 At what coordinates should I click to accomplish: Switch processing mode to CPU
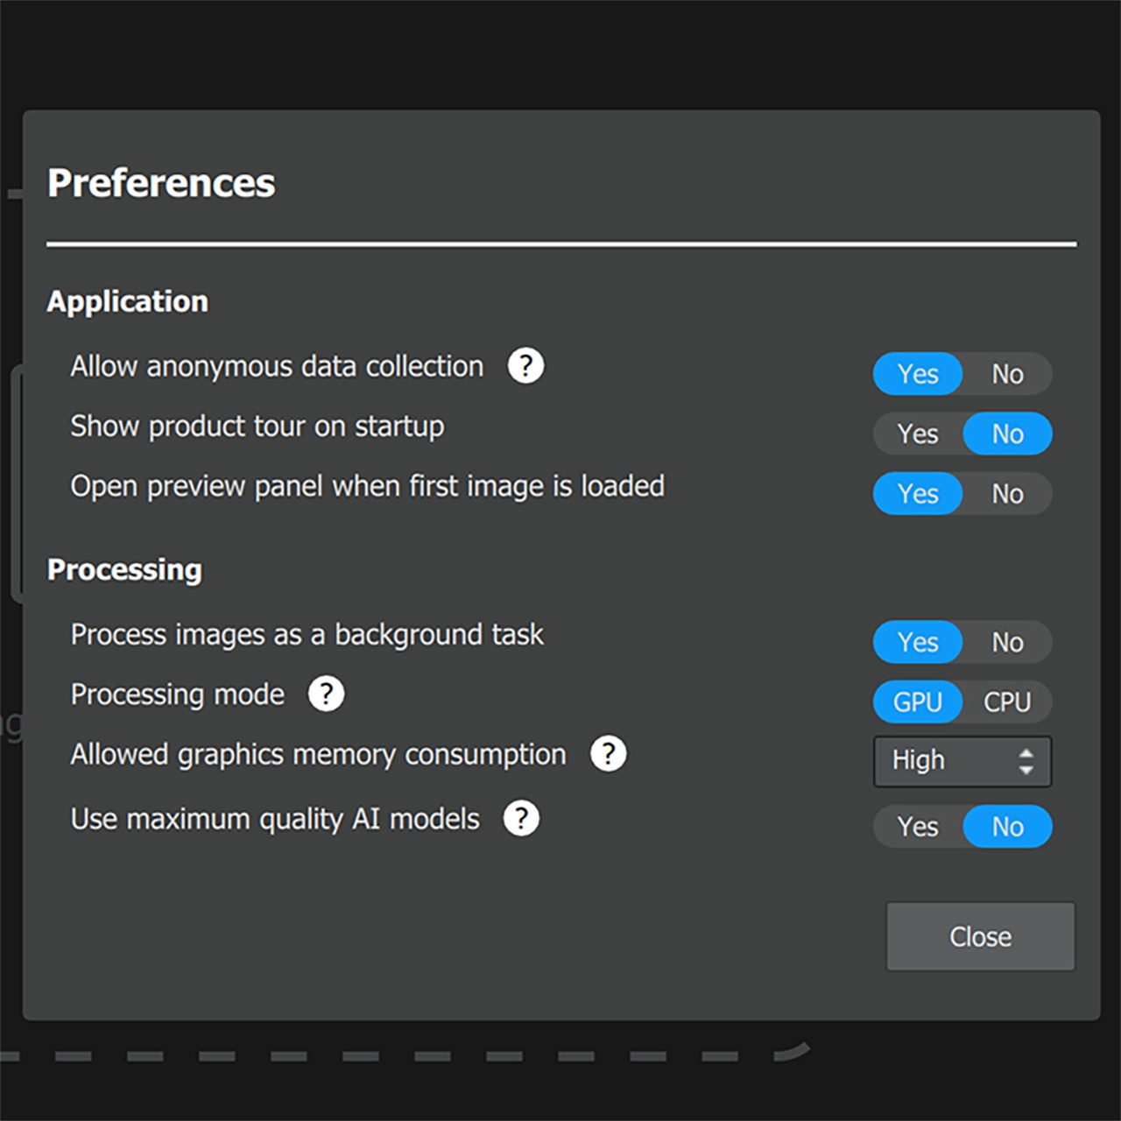pyautogui.click(x=1007, y=702)
